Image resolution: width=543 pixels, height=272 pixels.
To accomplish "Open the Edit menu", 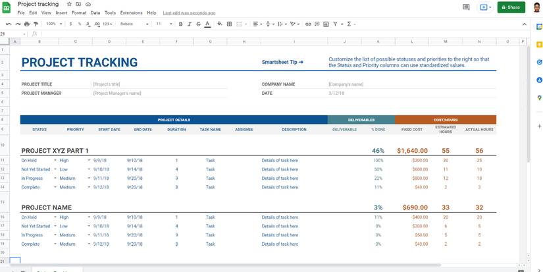I will click(x=33, y=13).
